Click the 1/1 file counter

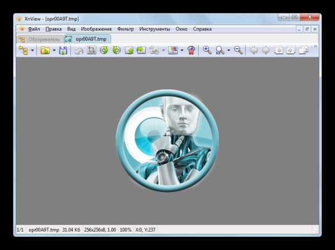(20, 230)
